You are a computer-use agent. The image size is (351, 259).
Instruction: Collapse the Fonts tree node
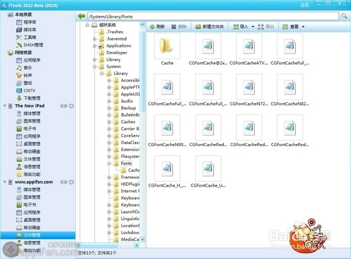tap(109, 163)
